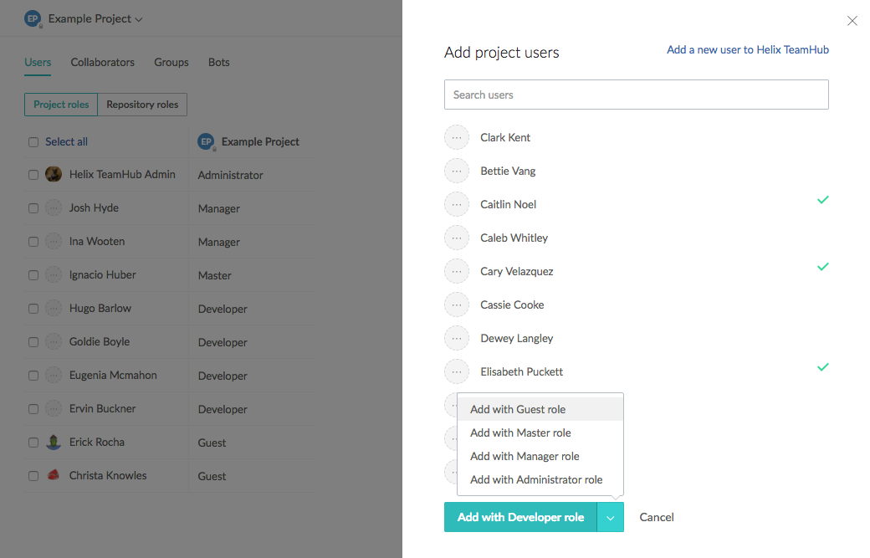The height and width of the screenshot is (558, 870).
Task: Click Christa Knowles' avatar icon
Action: tap(54, 475)
